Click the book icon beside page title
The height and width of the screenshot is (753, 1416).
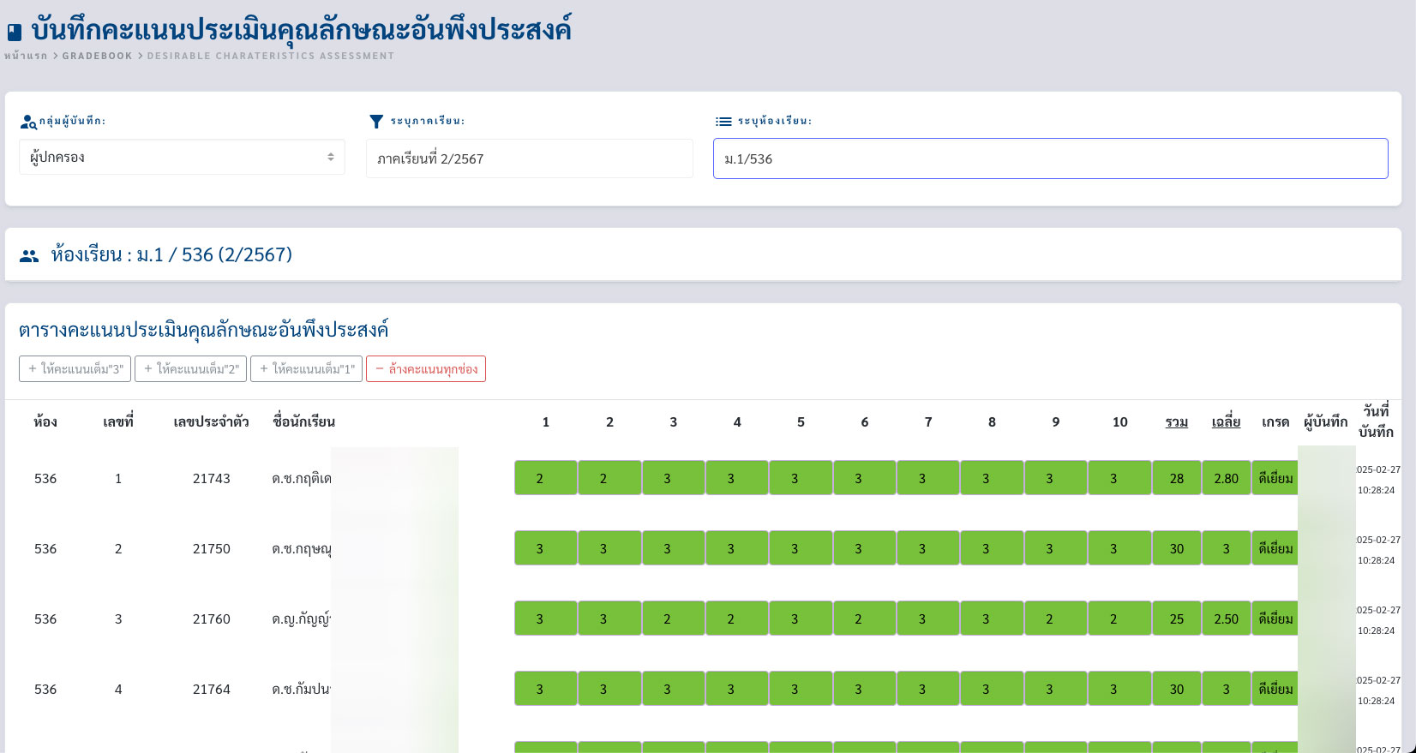15,33
